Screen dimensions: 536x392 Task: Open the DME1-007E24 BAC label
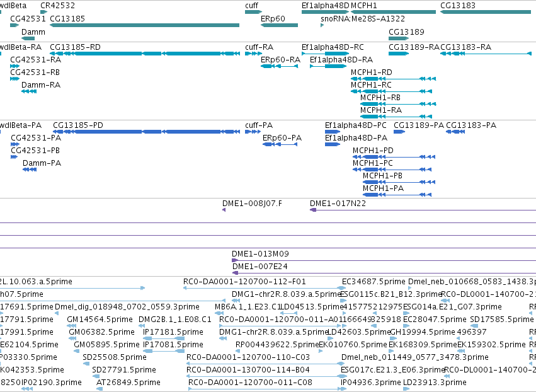coord(259,267)
